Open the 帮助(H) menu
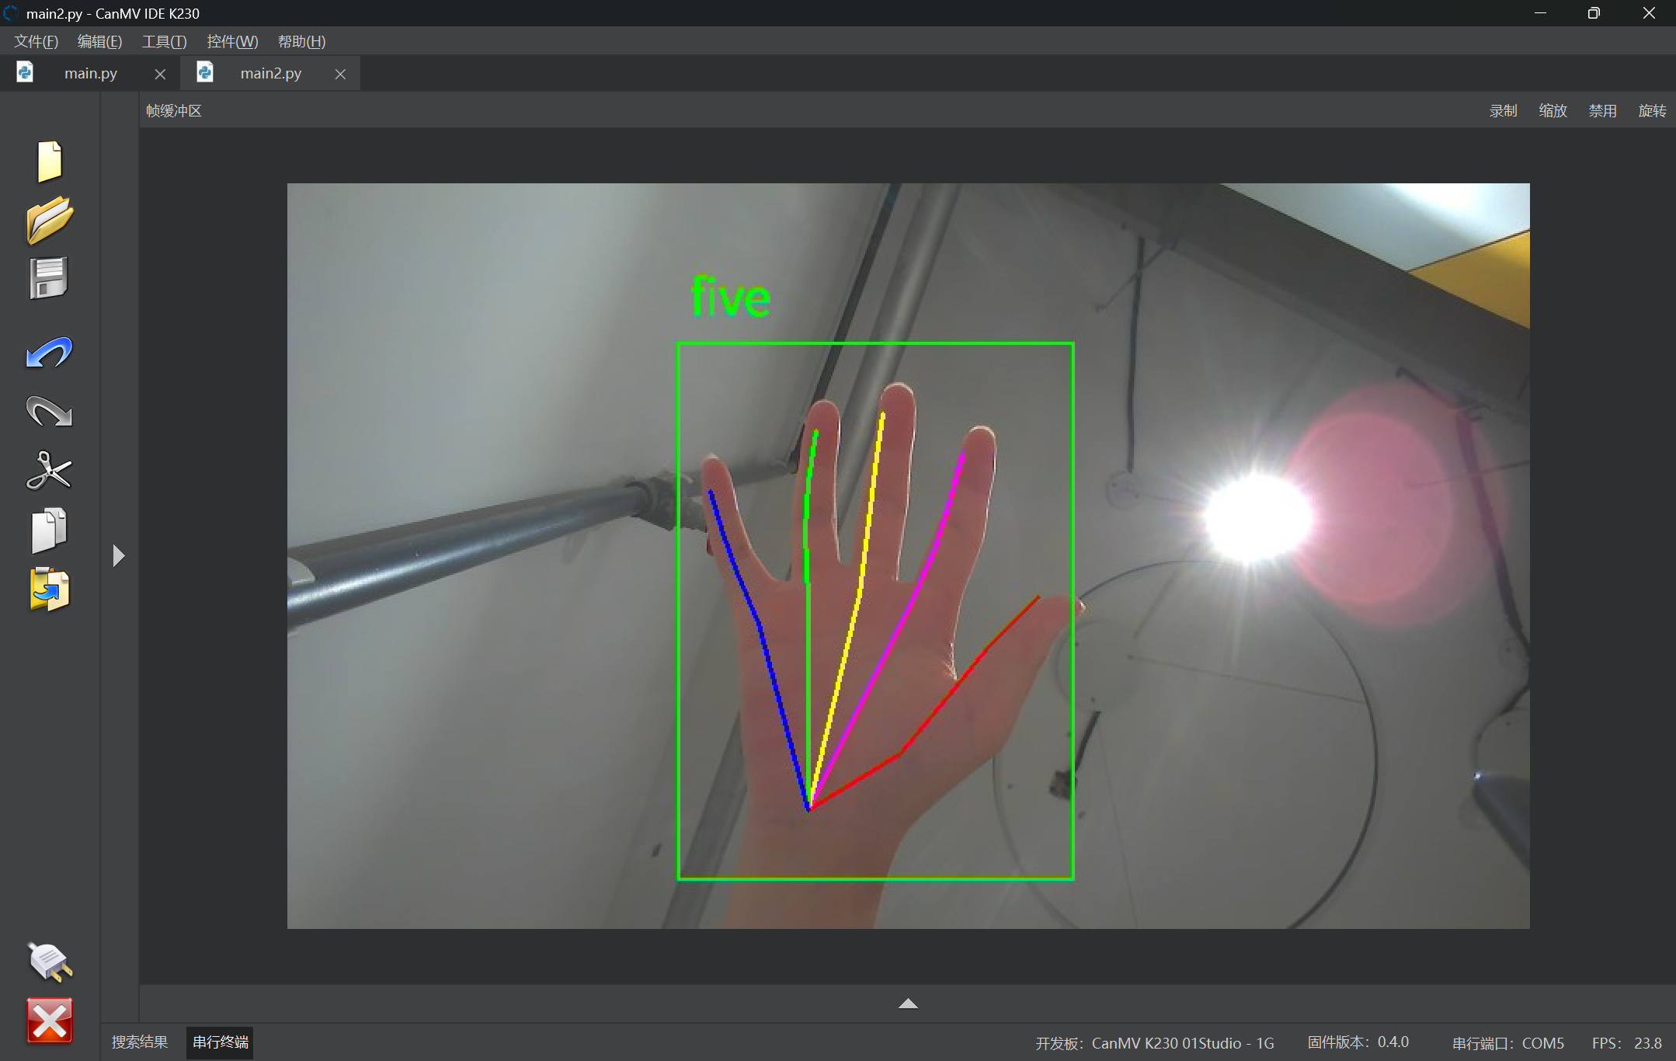Image resolution: width=1676 pixels, height=1061 pixels. pos(301,41)
